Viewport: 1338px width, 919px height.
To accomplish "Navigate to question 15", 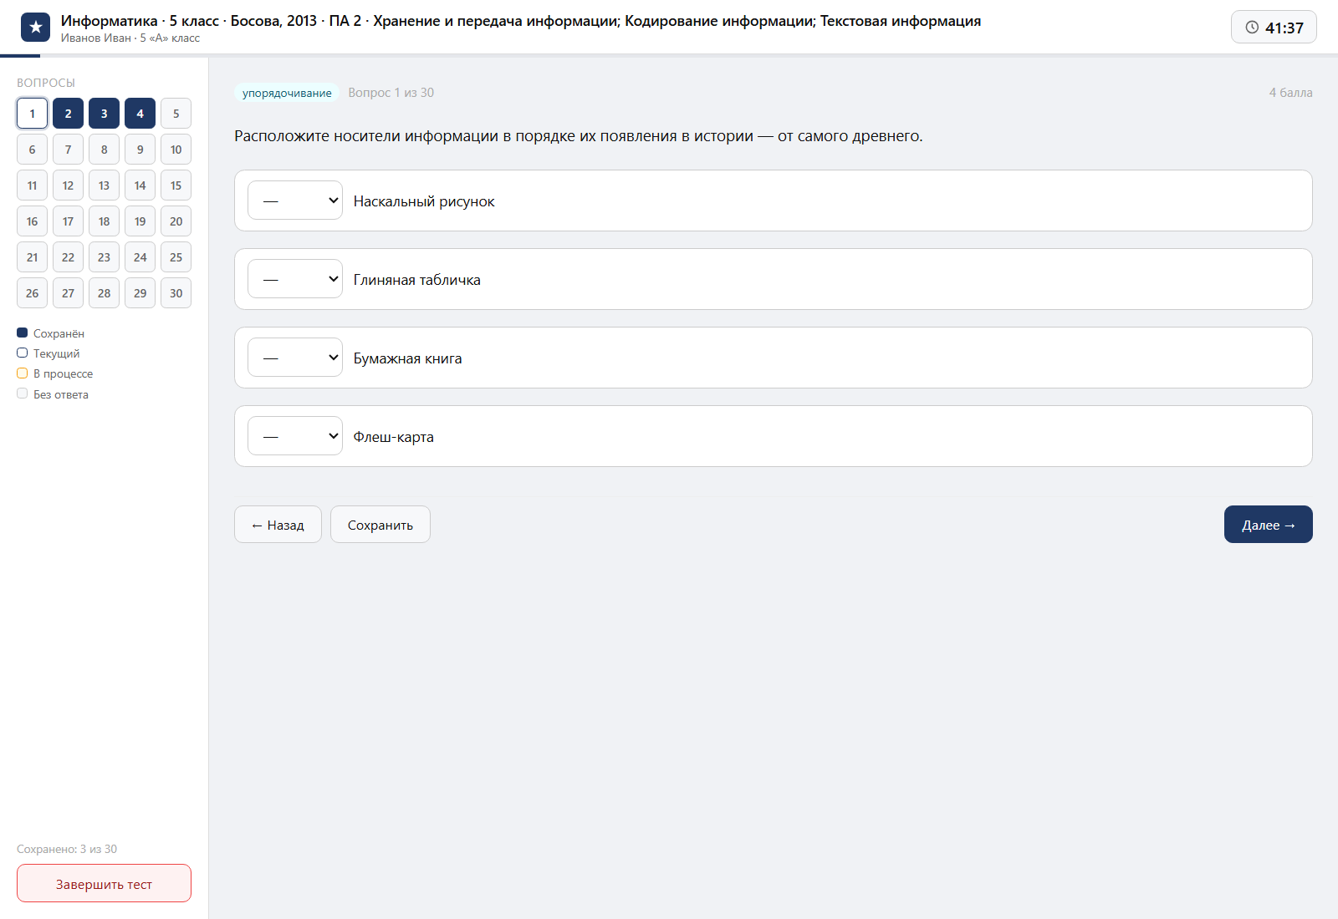I will (x=176, y=185).
